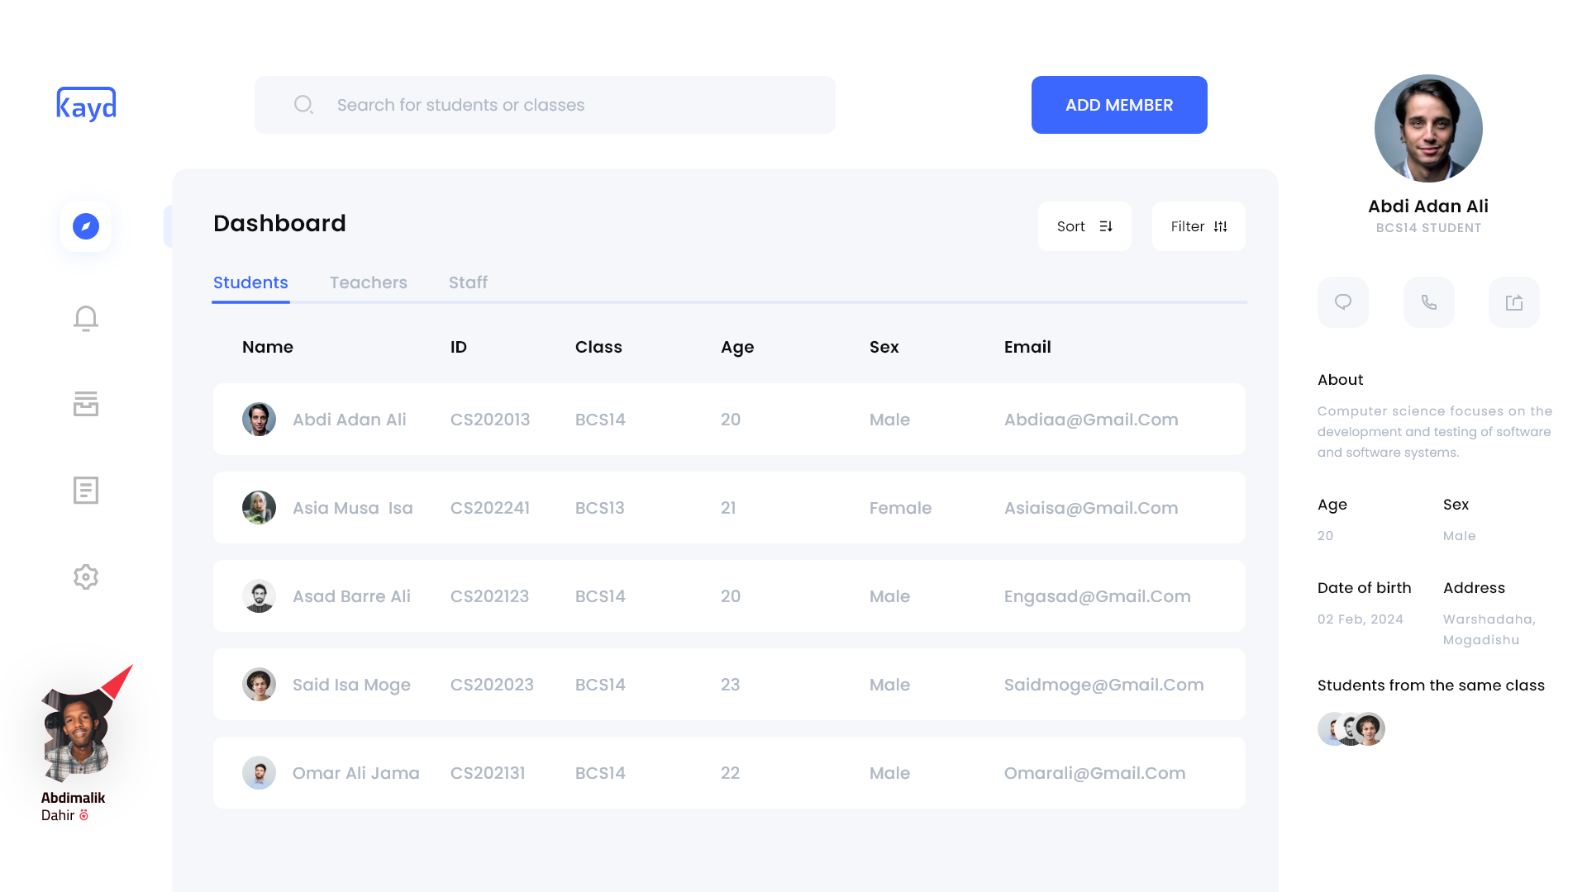Switch to the Teachers tab
1587x892 pixels.
point(369,282)
